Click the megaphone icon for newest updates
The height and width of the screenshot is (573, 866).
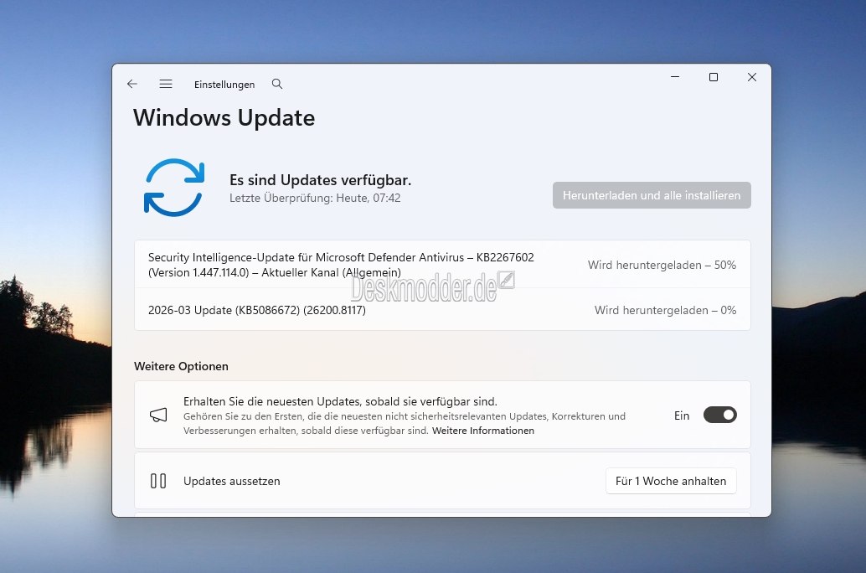pyautogui.click(x=158, y=416)
